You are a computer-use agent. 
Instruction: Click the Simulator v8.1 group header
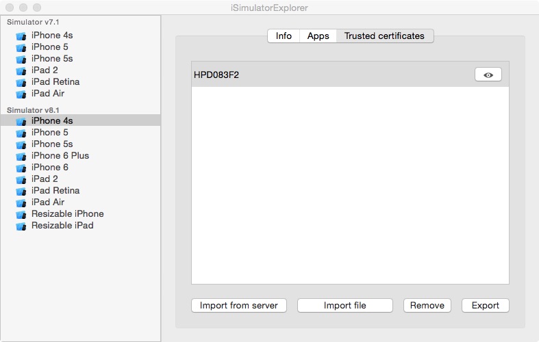click(x=33, y=110)
